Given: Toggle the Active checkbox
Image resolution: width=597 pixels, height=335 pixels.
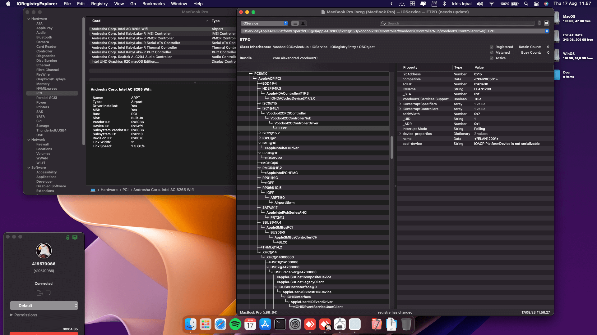Looking at the screenshot, I should (492, 58).
